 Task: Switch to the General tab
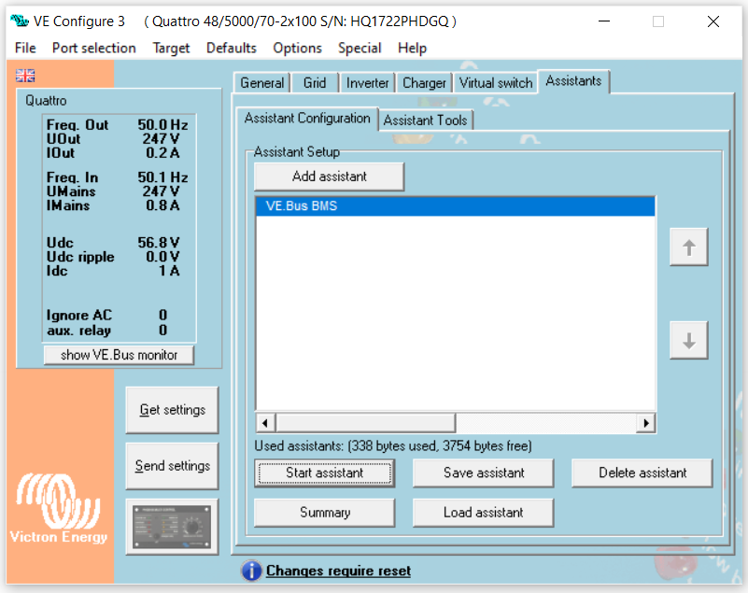click(x=261, y=83)
